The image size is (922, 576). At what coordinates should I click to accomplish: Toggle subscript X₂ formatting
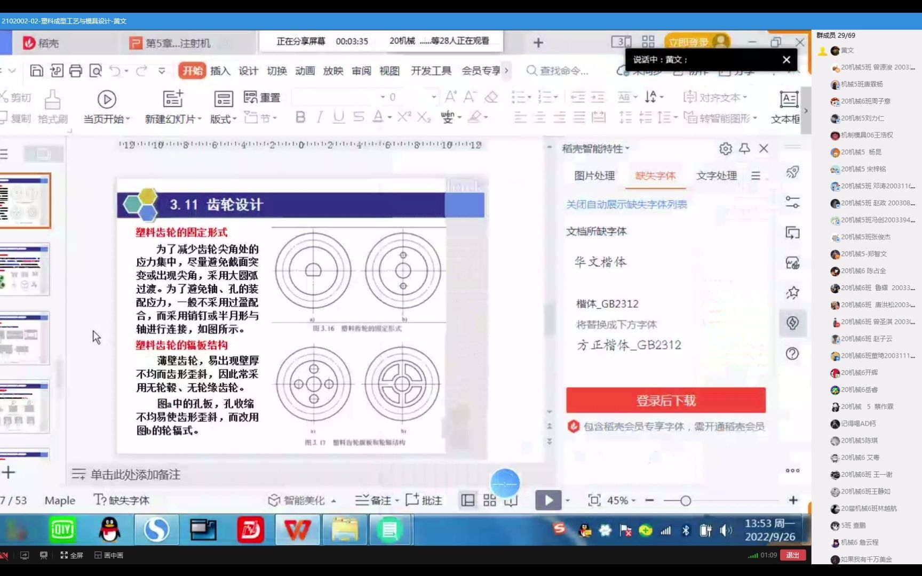point(424,117)
